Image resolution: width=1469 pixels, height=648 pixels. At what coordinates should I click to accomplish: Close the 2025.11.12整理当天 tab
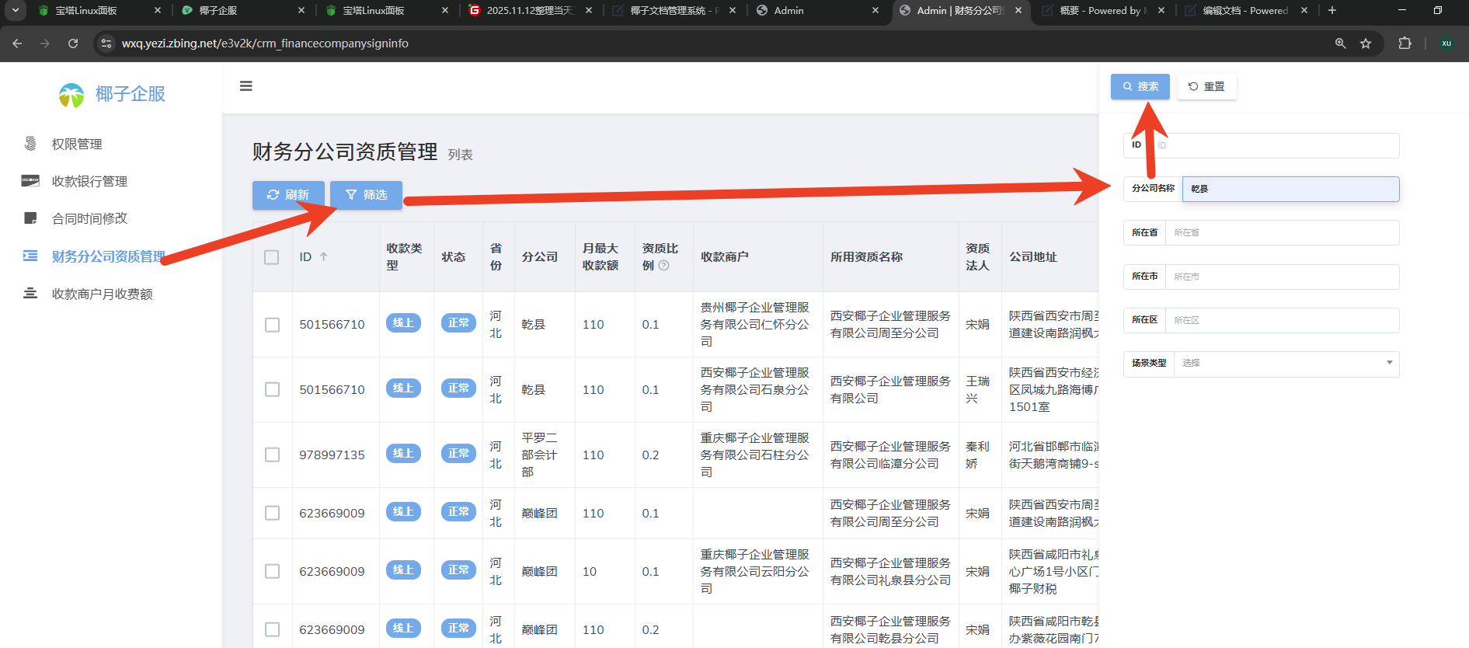click(x=589, y=10)
